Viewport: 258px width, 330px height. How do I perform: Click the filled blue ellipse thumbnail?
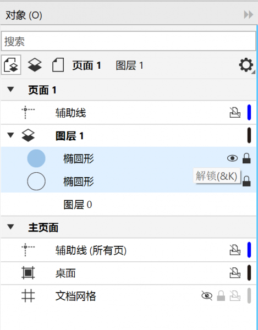click(36, 158)
